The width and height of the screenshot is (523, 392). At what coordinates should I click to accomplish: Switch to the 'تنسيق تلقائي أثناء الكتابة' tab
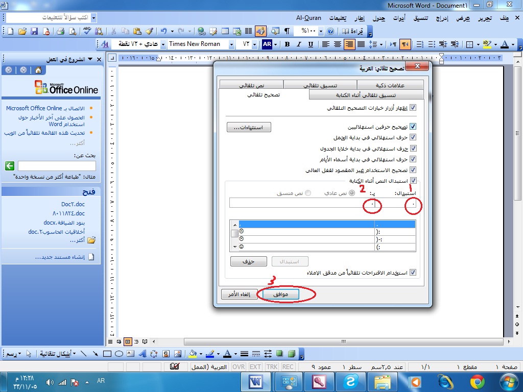pyautogui.click(x=366, y=95)
